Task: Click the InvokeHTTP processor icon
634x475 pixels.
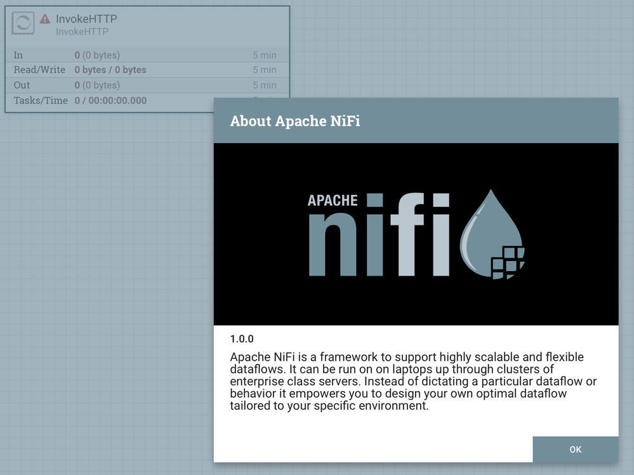Action: [x=23, y=23]
